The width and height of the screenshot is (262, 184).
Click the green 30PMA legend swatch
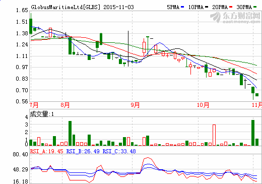tap(255, 7)
